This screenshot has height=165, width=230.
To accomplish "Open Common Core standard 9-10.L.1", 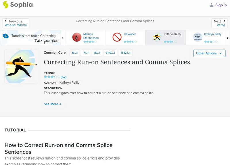I will pyautogui.click(x=110, y=53).
